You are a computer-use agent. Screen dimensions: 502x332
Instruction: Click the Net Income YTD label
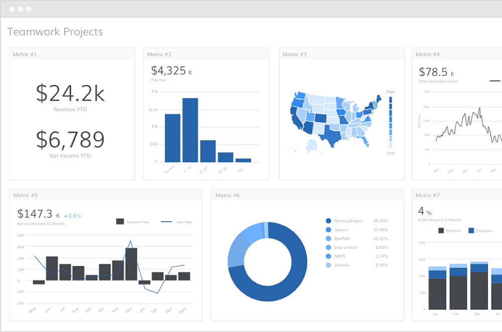click(x=70, y=156)
